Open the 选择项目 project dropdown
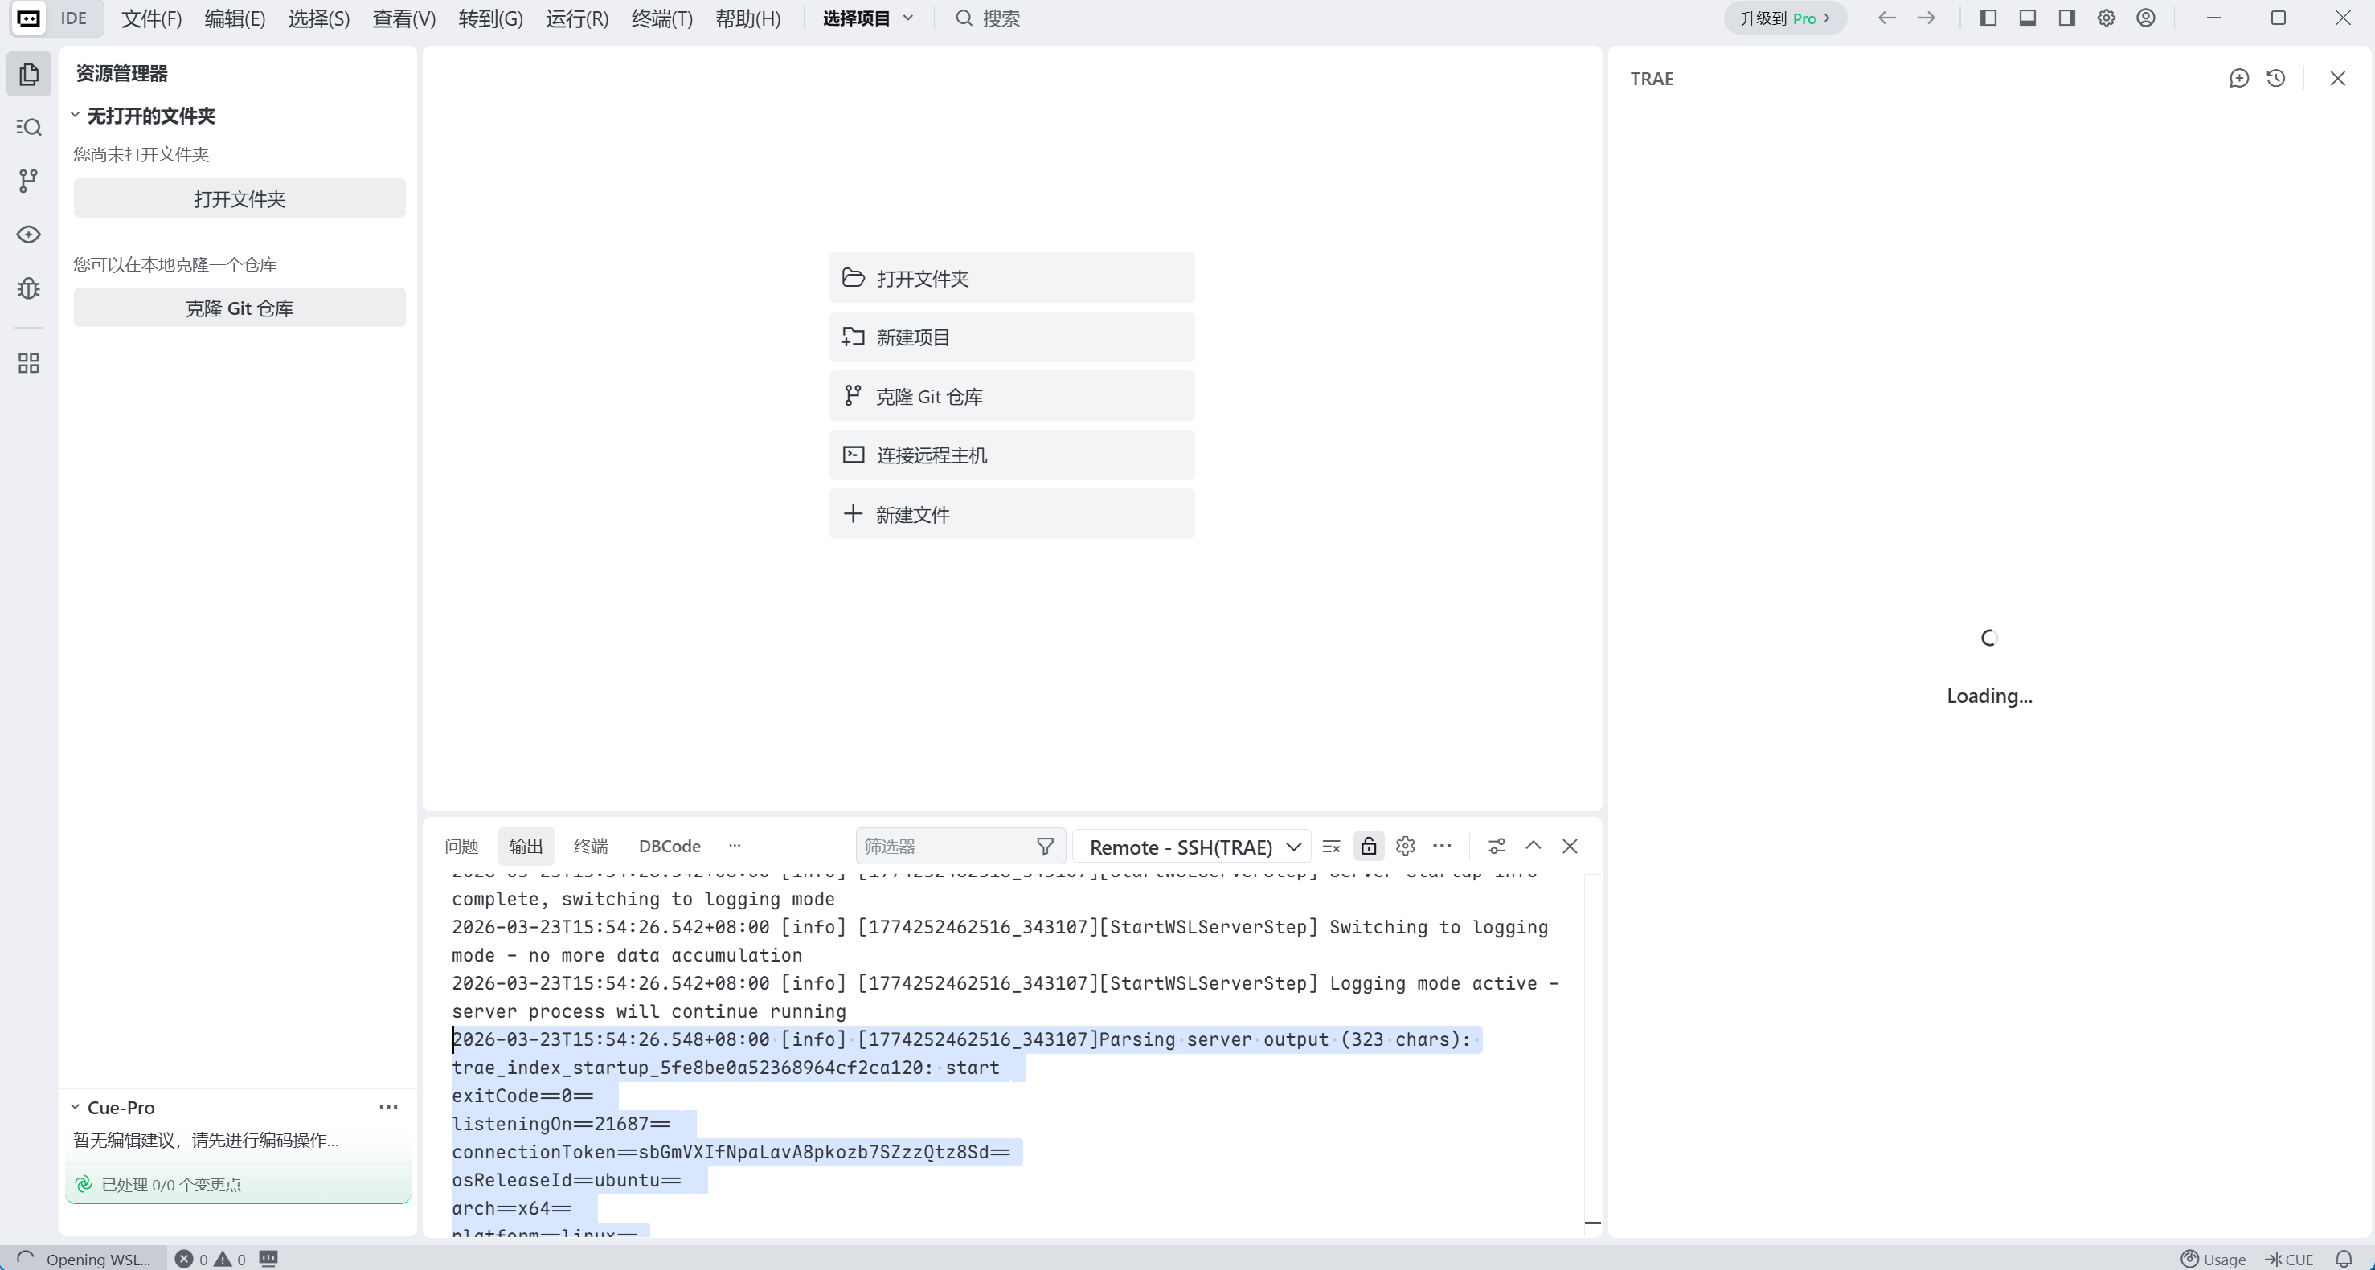This screenshot has height=1270, width=2375. [866, 18]
